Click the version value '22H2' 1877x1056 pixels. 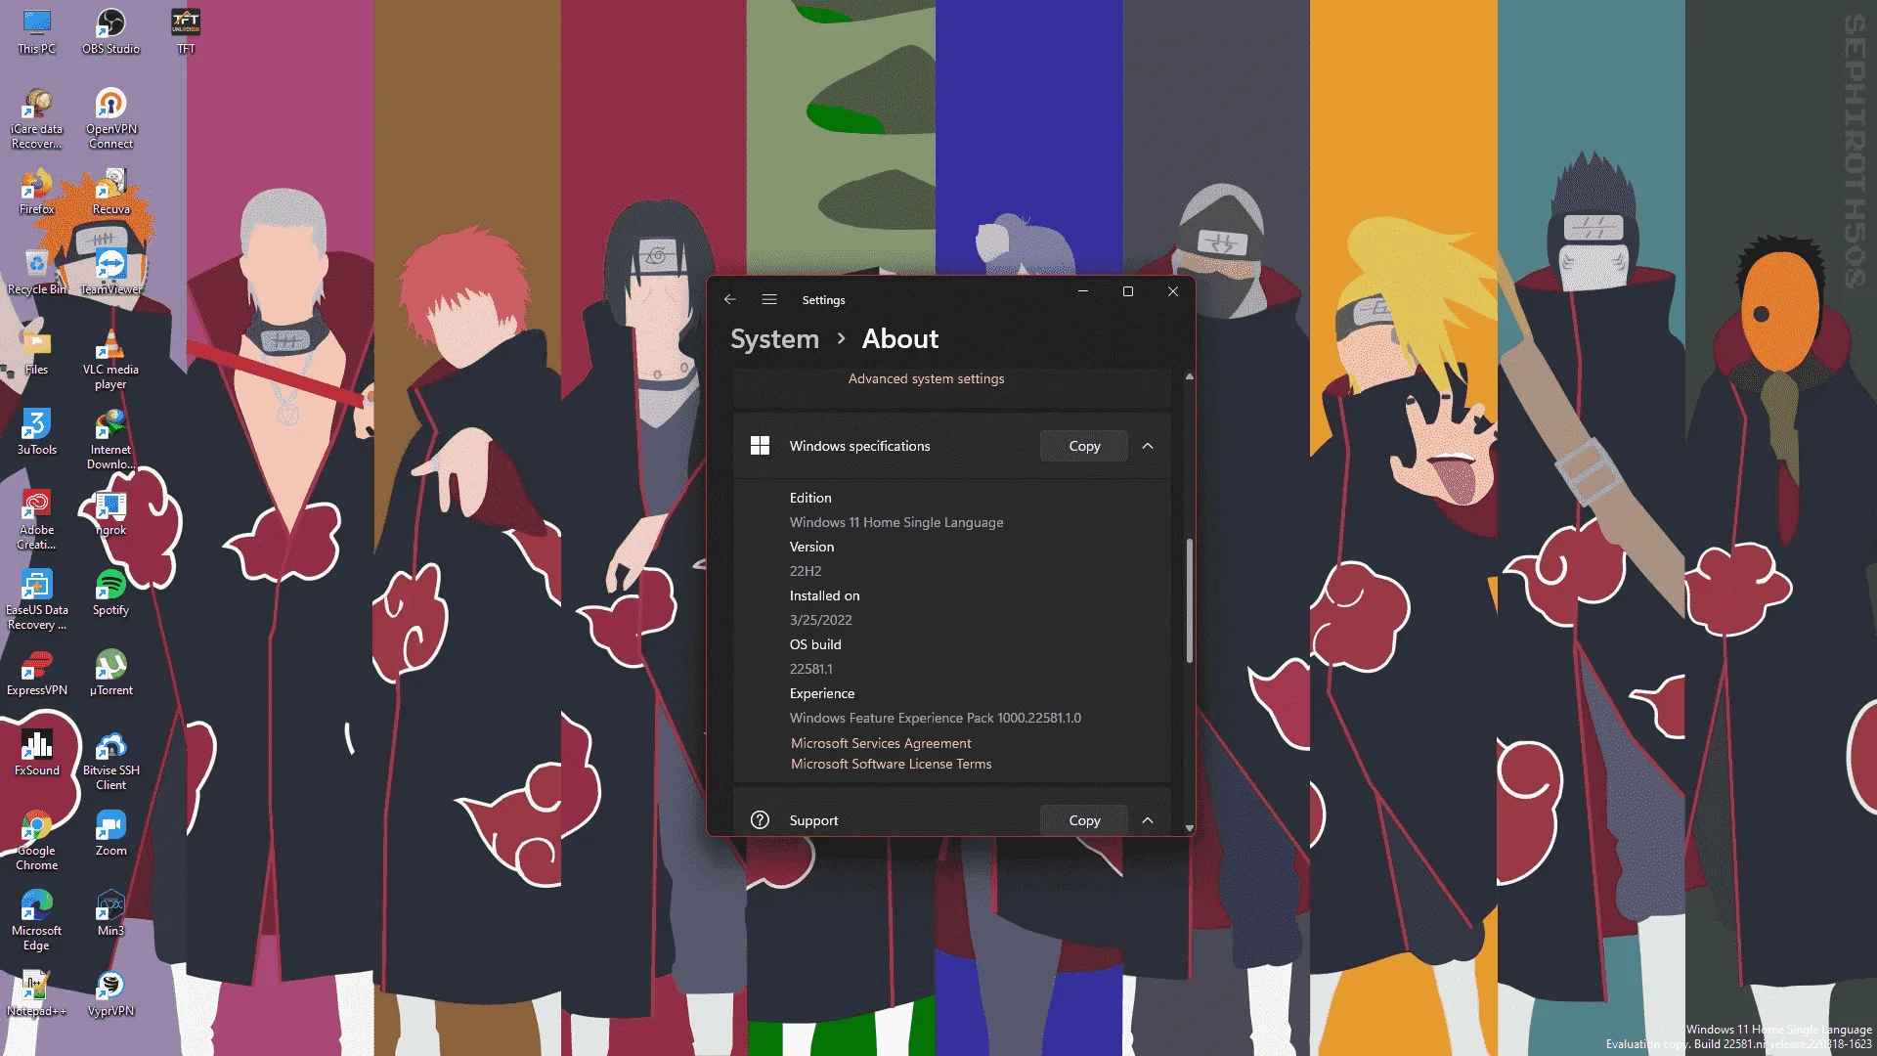coord(806,571)
